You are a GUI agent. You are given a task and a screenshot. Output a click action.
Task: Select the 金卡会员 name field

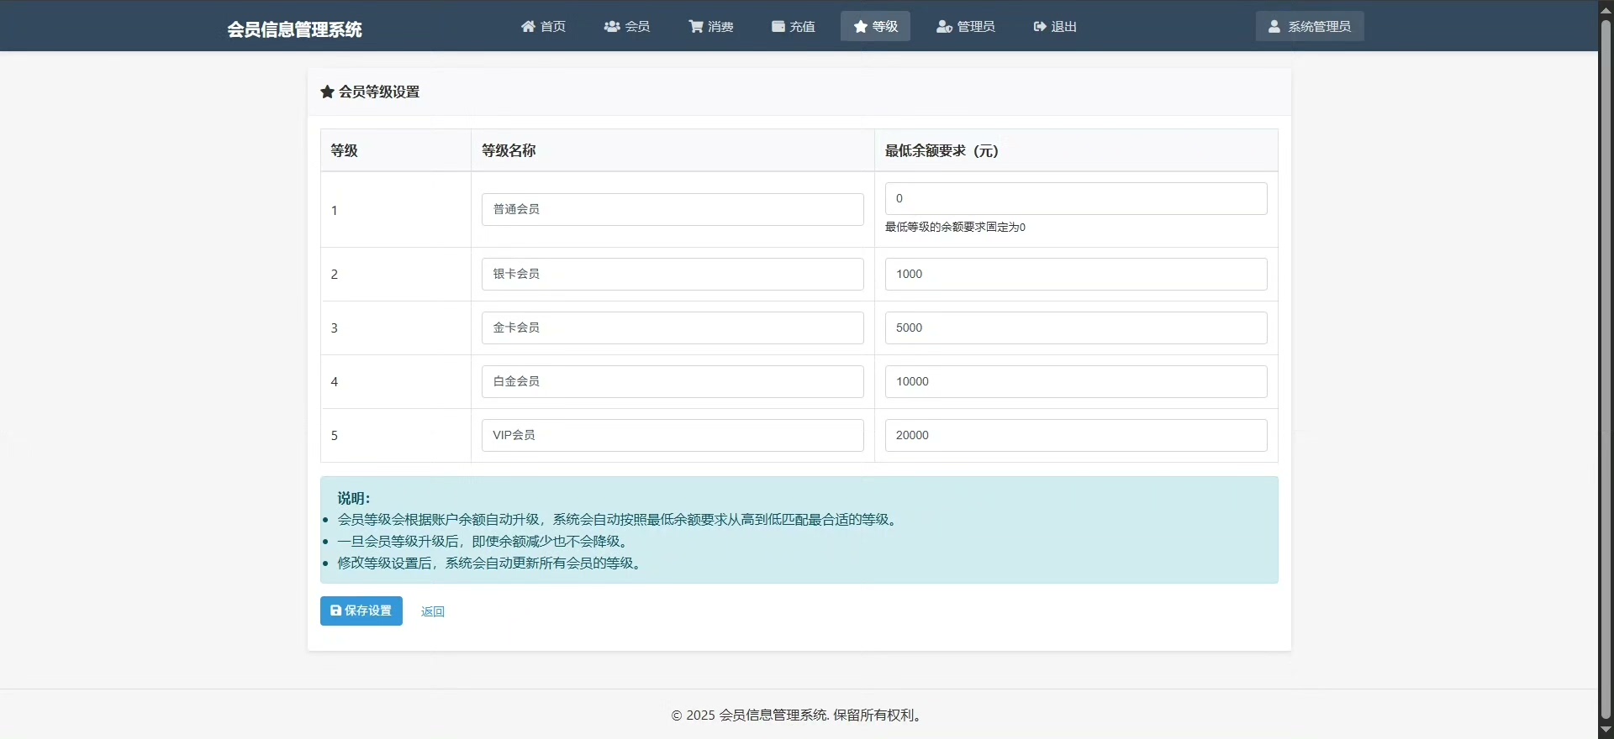(x=672, y=328)
